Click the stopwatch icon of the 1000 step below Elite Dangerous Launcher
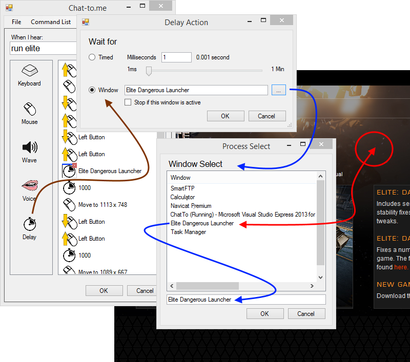Viewport: 410px width, 362px height. (x=69, y=188)
